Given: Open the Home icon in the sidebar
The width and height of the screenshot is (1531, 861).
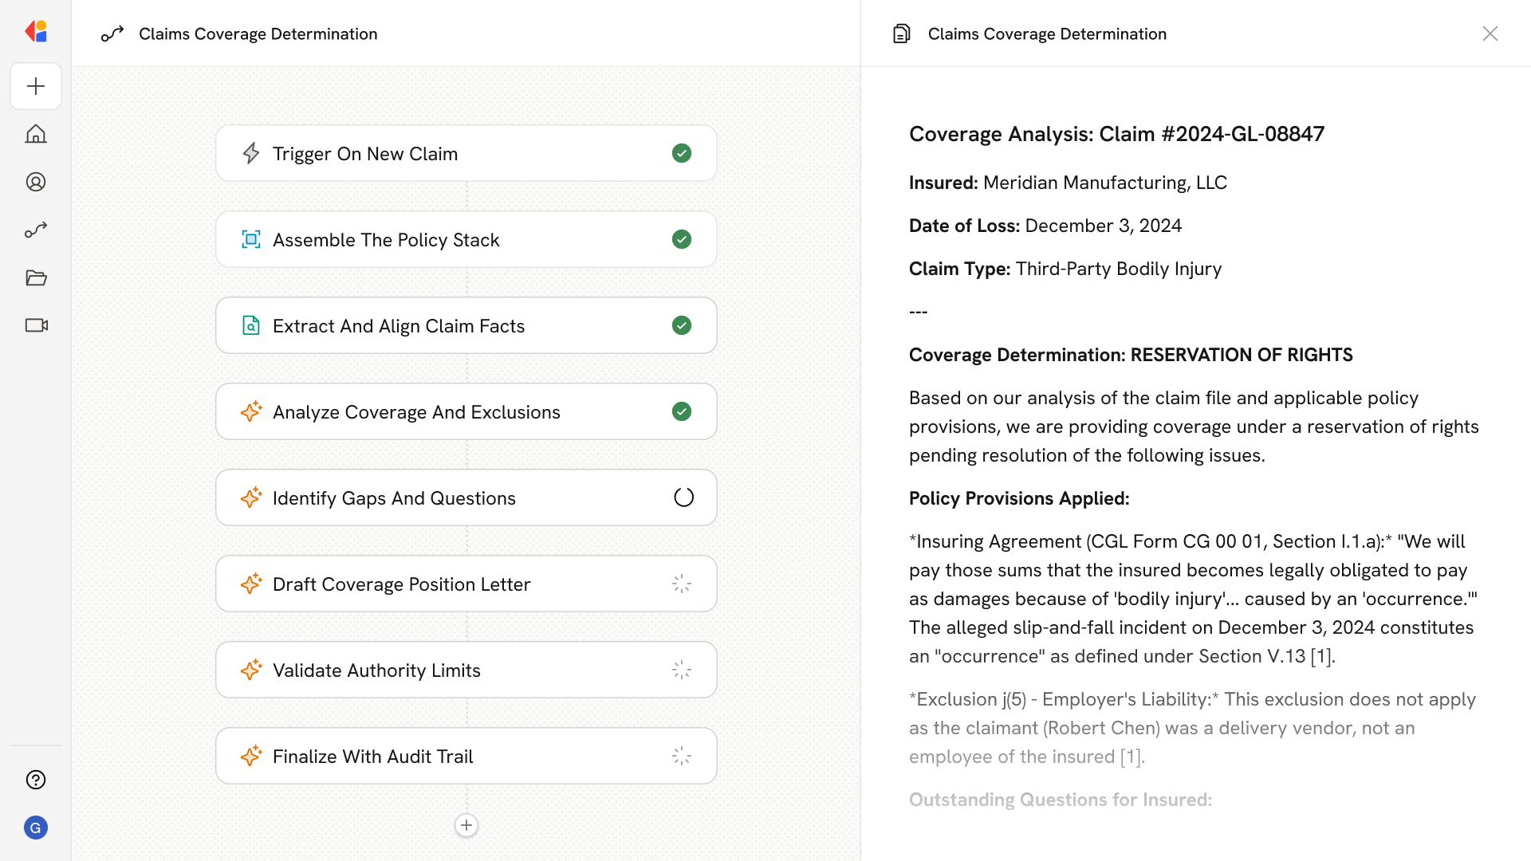Looking at the screenshot, I should 36,134.
